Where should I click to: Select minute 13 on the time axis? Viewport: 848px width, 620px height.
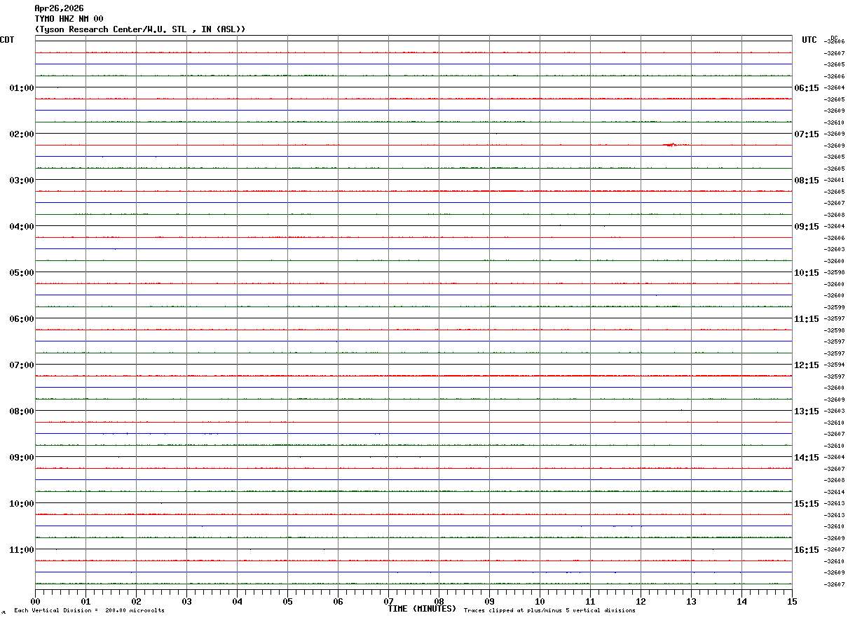click(692, 601)
